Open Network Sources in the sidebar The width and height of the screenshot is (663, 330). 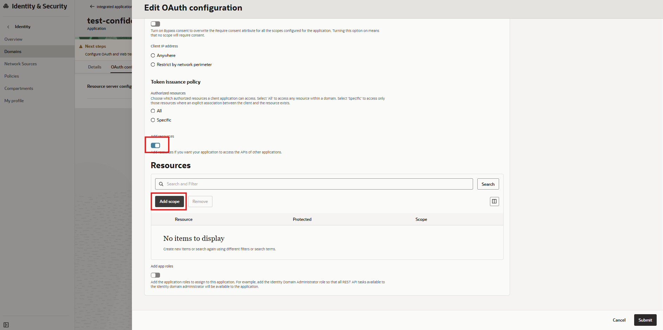[20, 64]
